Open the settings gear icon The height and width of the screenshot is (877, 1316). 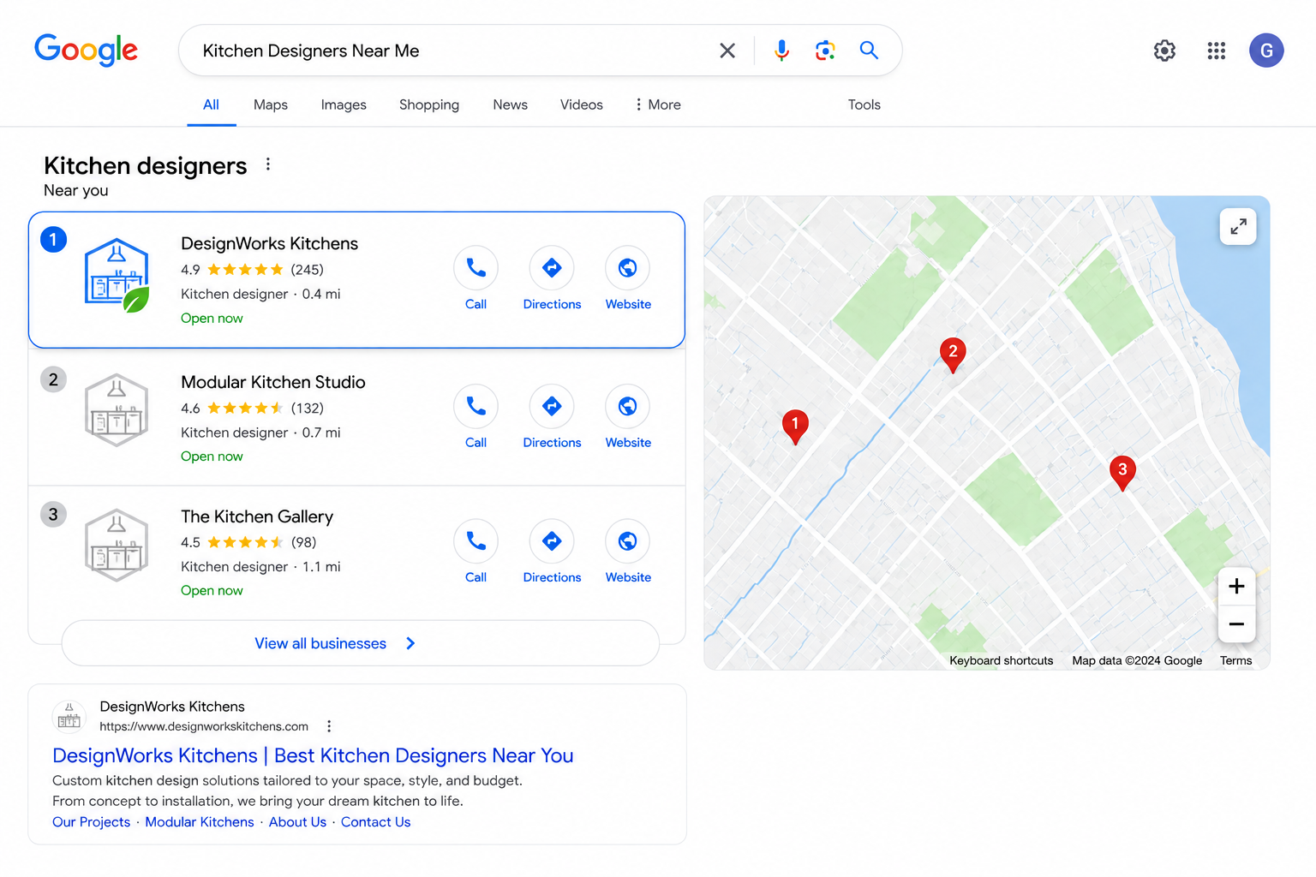[1164, 51]
